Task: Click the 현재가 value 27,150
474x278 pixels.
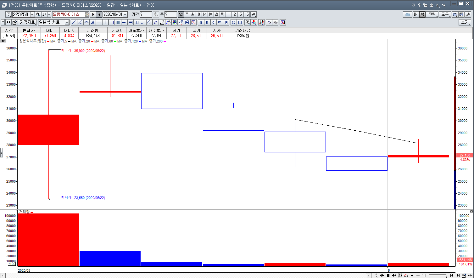Action: point(29,36)
